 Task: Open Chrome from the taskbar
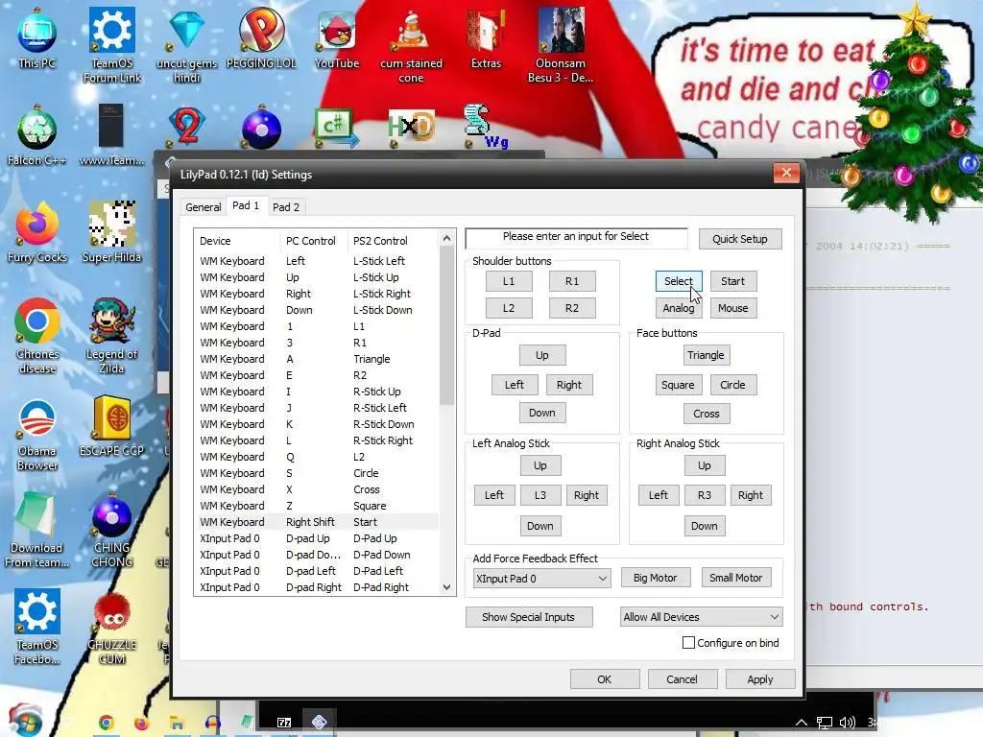click(106, 723)
